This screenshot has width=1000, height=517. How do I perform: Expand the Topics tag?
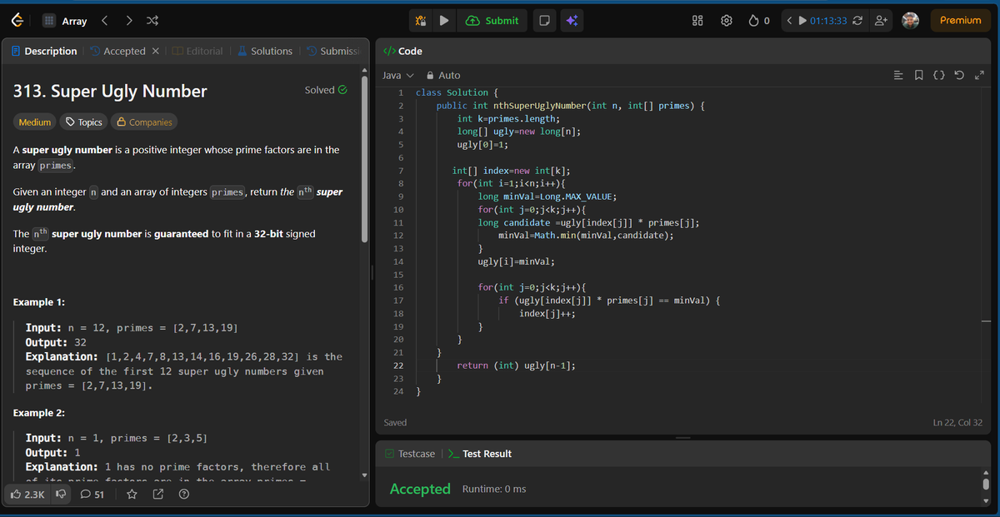[x=83, y=122]
